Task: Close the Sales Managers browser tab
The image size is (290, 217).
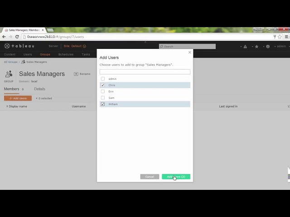Action: pos(43,30)
